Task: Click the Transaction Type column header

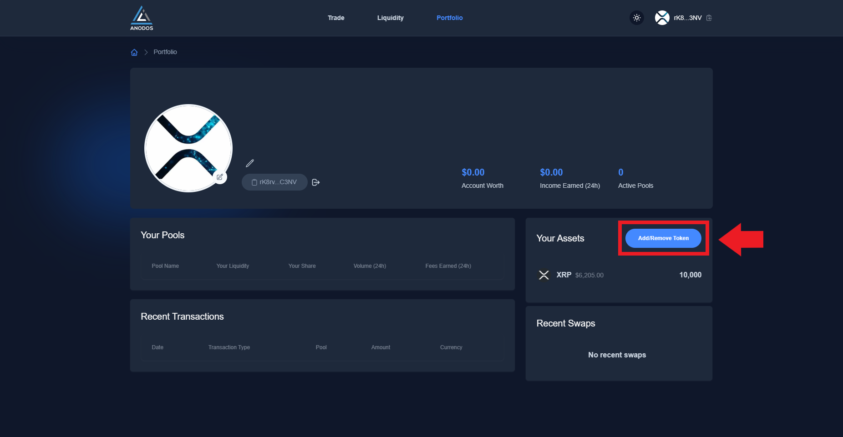Action: point(229,347)
